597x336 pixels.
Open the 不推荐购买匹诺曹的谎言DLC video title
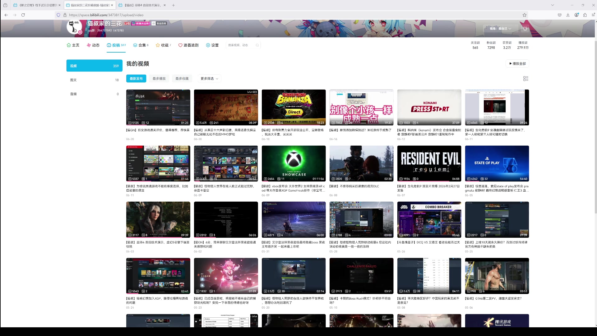[x=354, y=186]
